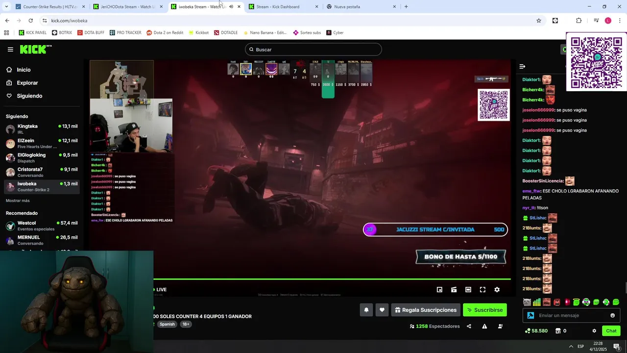Image resolution: width=627 pixels, height=353 pixels.
Task: Share the stream via the share icon
Action: (x=469, y=327)
